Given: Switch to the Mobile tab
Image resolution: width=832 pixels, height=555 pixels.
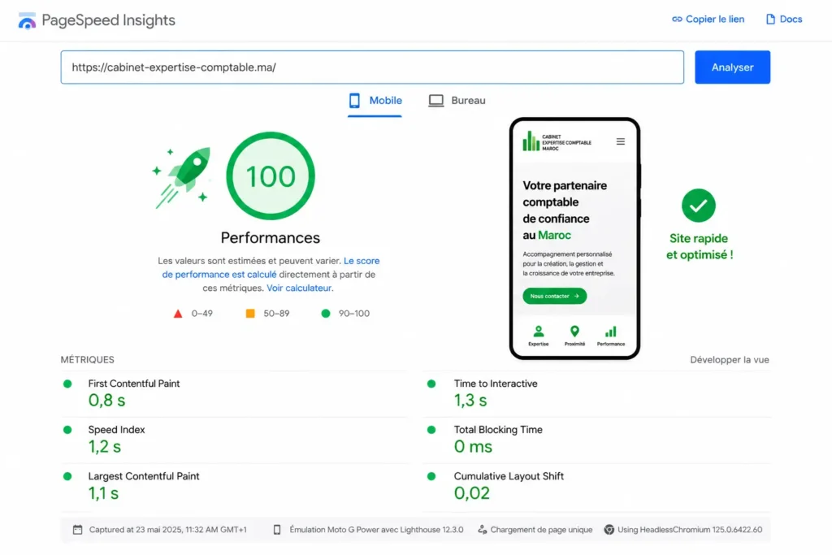Looking at the screenshot, I should point(375,100).
